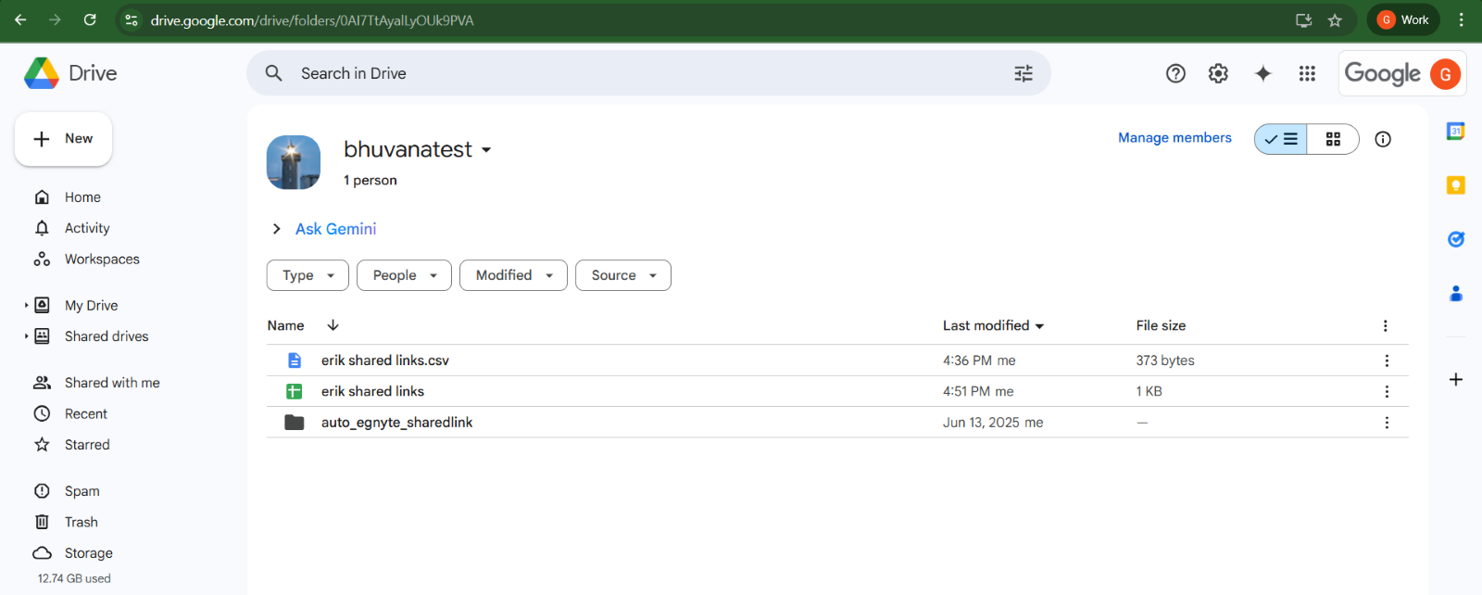Select My Drive in sidebar
The image size is (1482, 595).
91,306
